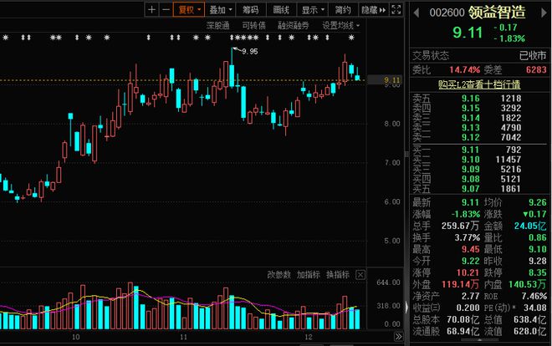Click the 购买L2查看十档行情 link

(479, 84)
